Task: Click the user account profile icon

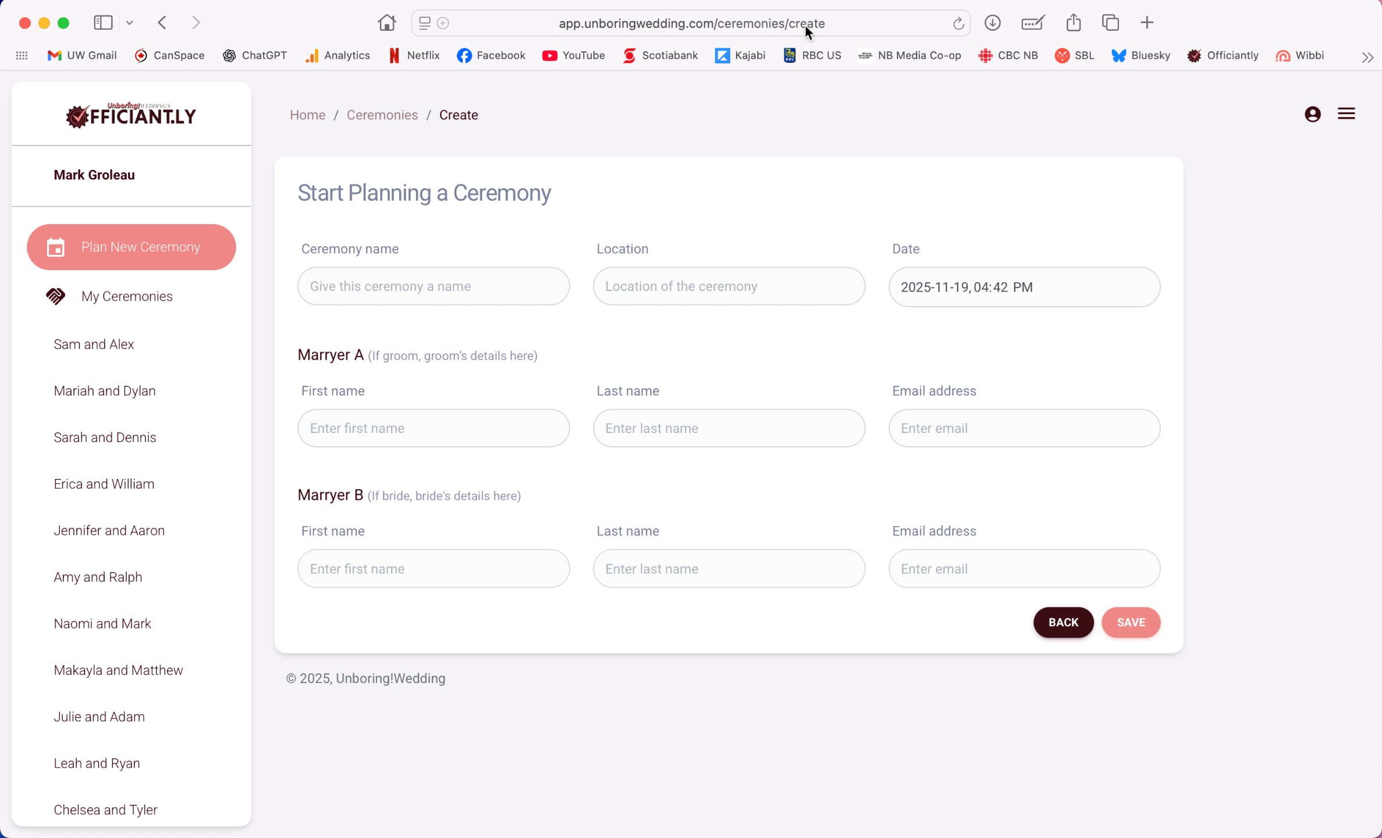Action: [x=1312, y=114]
